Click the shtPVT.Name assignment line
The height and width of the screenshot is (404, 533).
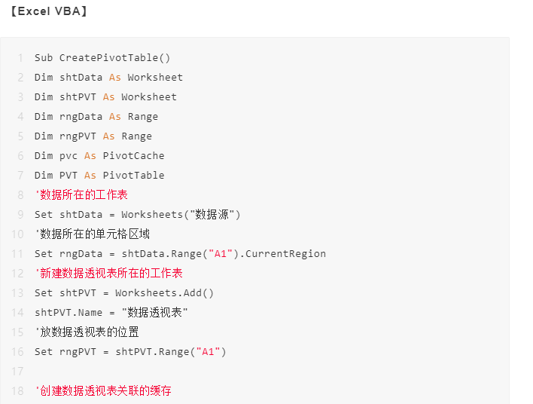111,313
